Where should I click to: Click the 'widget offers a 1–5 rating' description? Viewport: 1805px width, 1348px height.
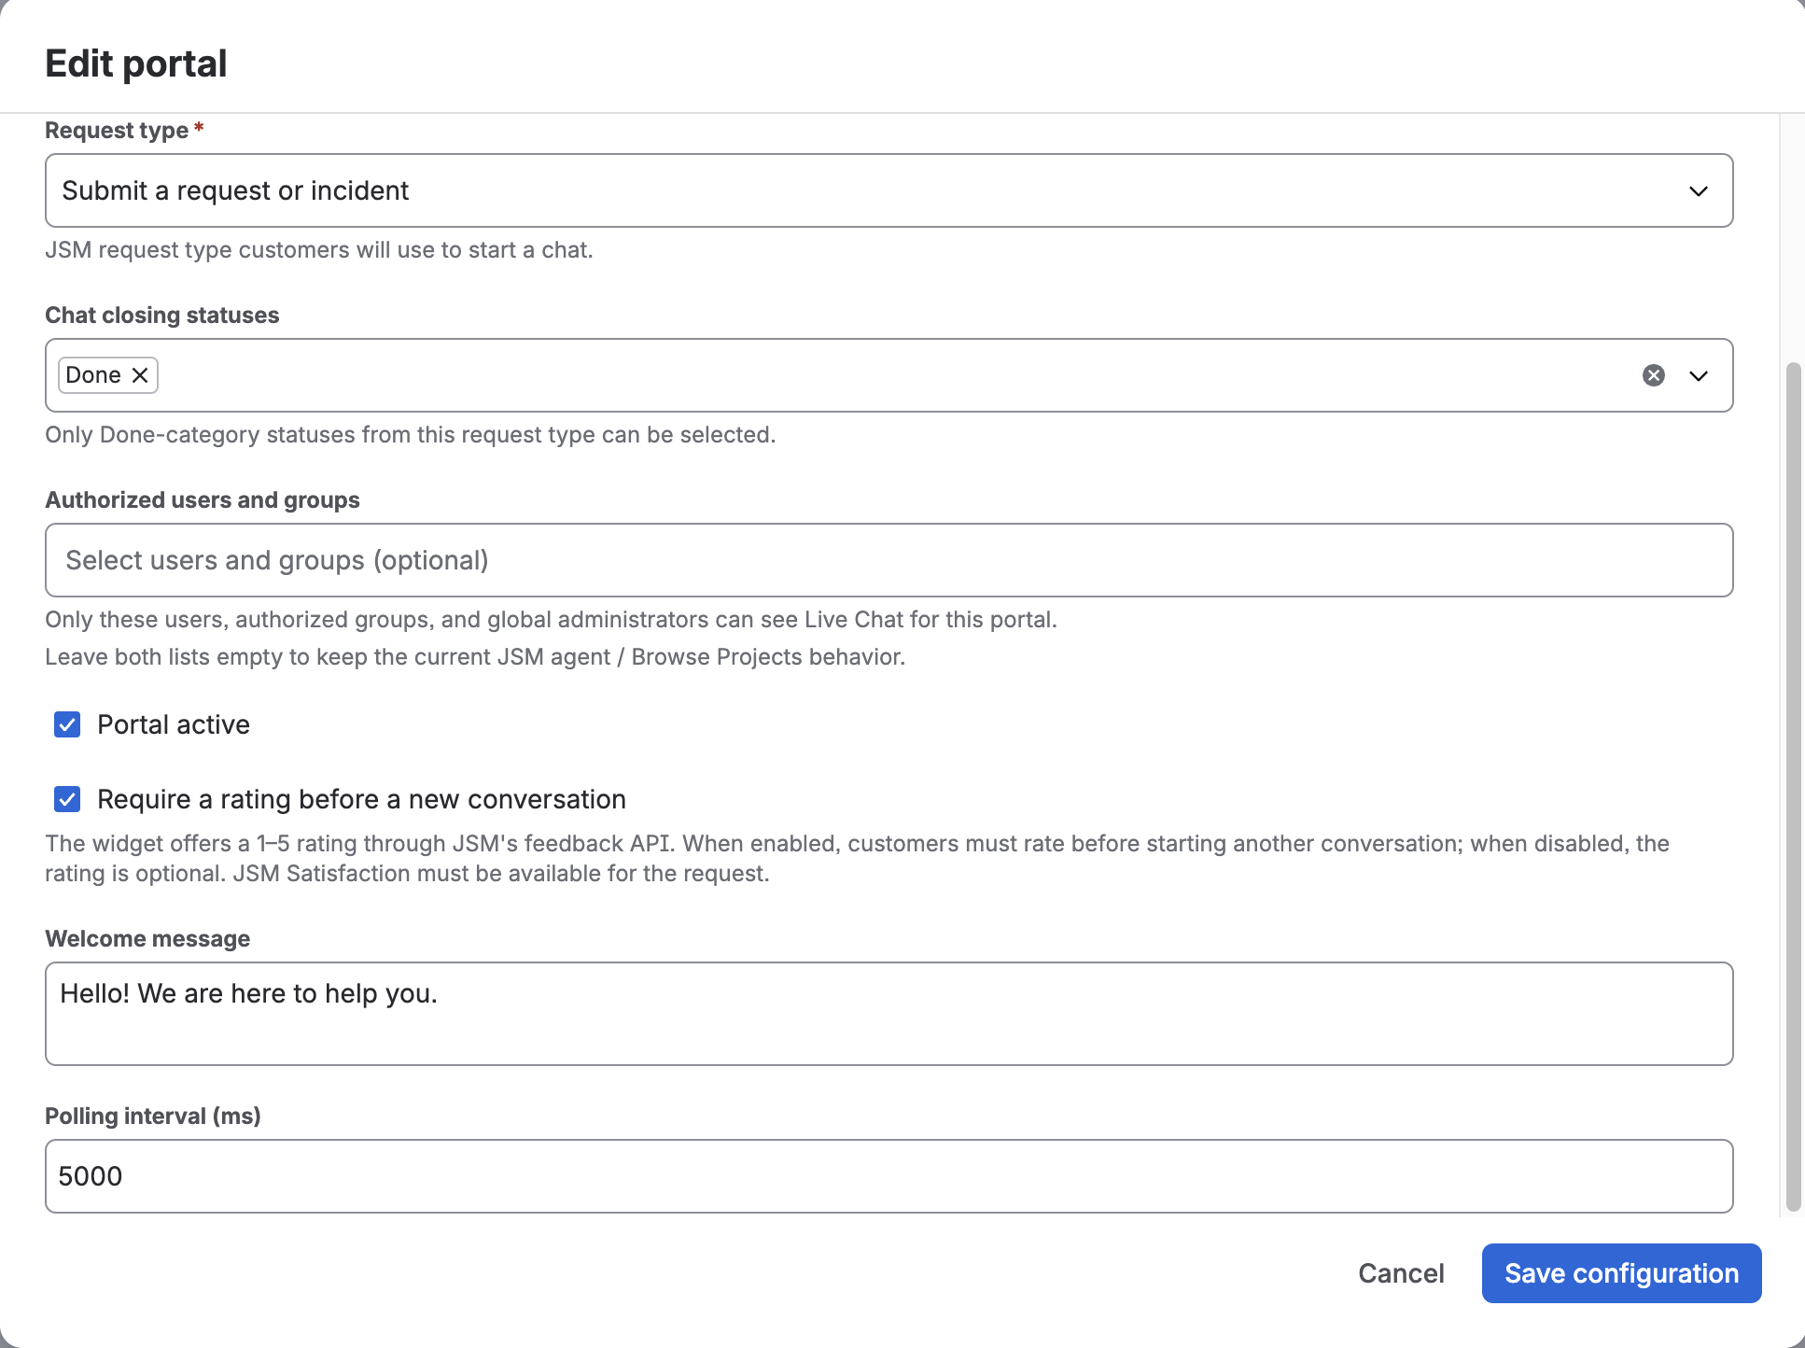click(857, 859)
